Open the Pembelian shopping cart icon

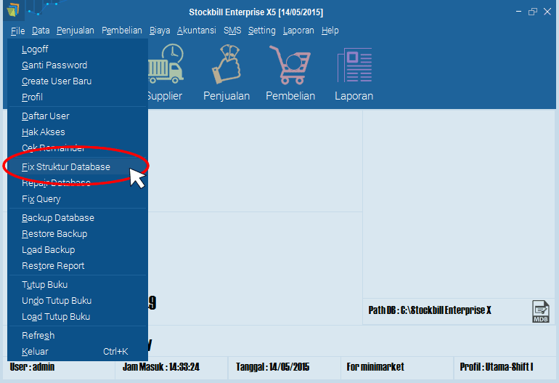pos(290,65)
